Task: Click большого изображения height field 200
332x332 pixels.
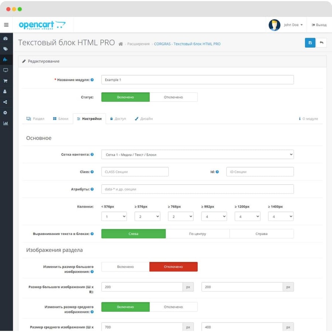Action: [242, 287]
